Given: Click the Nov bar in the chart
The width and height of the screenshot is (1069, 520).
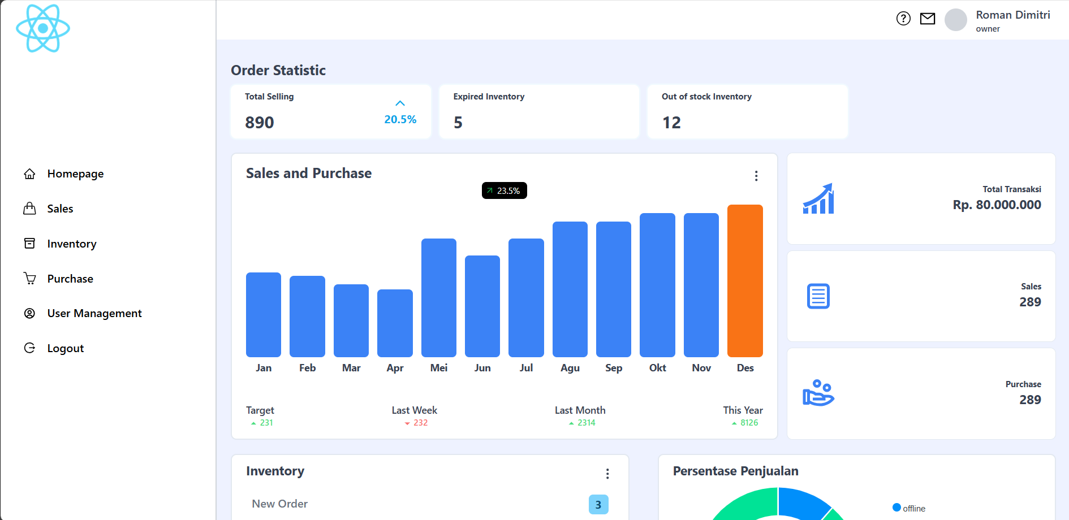Looking at the screenshot, I should click(x=701, y=285).
